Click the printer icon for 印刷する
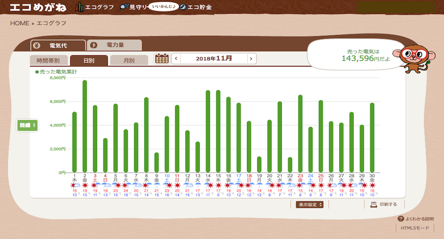Viewport: 444px width, 239px height. tap(373, 204)
